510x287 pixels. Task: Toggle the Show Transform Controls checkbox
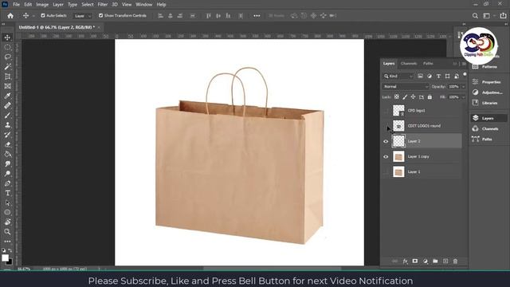(x=101, y=15)
